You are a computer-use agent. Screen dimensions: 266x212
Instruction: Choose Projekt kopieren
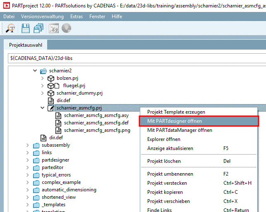tap(199, 192)
